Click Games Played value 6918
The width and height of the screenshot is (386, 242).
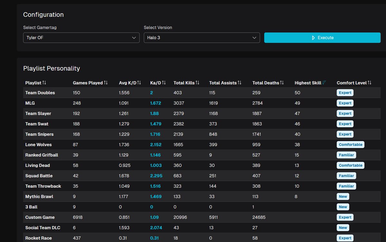(x=78, y=217)
